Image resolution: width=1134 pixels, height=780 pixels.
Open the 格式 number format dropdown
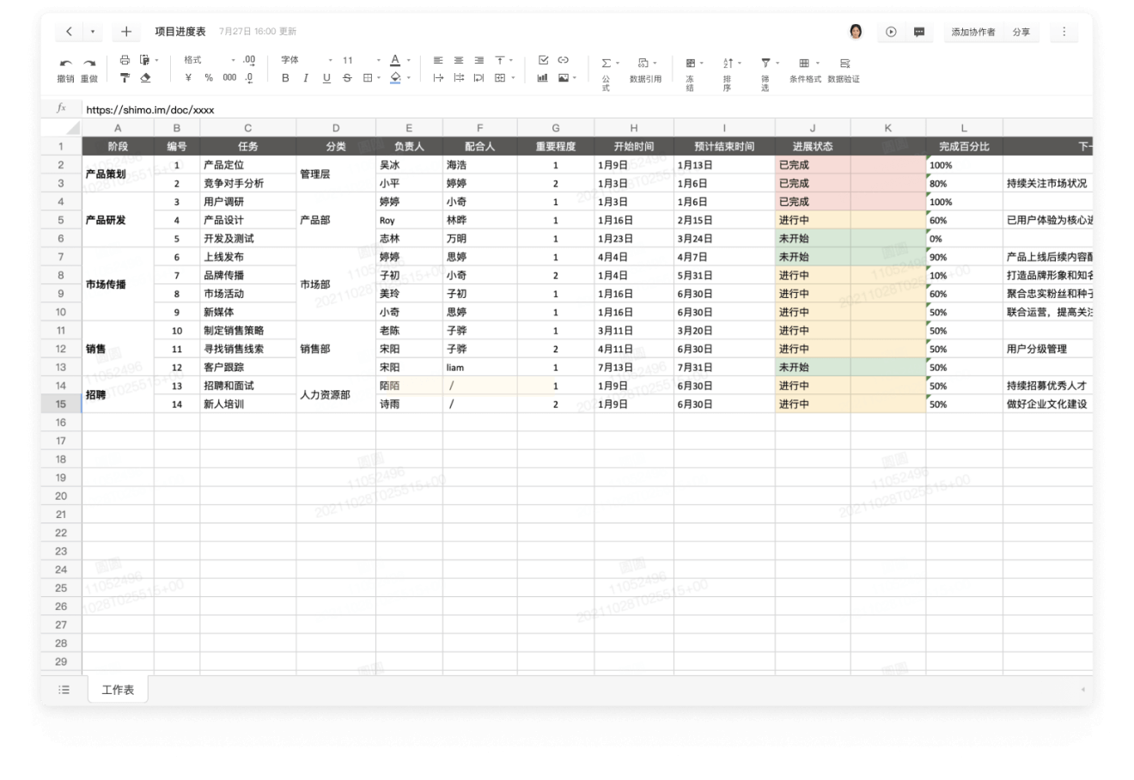[210, 60]
